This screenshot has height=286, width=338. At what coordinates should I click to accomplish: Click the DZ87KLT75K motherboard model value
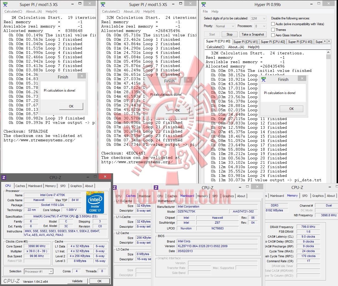(203, 211)
